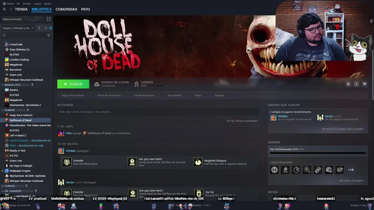This screenshot has height=210, width=374.
Task: Click the lightning icon beside ROGUELITES
Action: 32,85
